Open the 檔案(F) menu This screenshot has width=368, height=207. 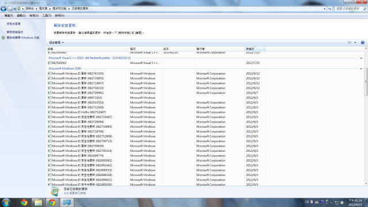(x=9, y=16)
